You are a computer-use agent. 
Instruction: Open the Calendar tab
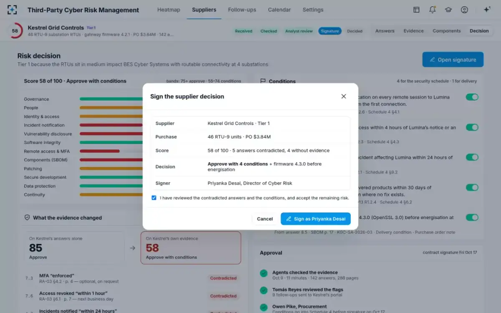279,10
